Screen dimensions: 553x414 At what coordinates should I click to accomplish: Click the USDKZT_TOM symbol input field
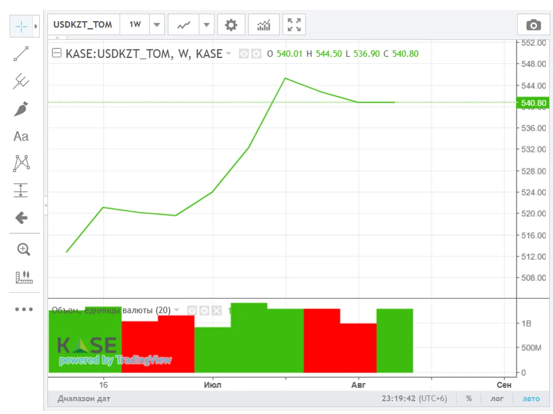(83, 25)
